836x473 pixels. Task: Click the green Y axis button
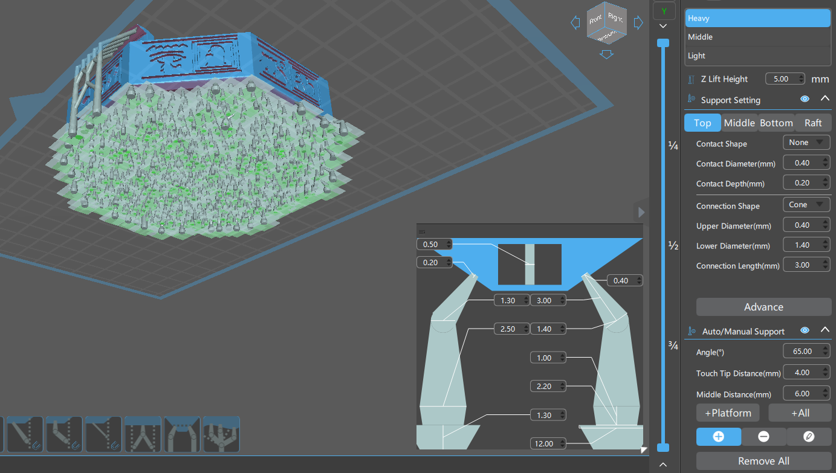coord(664,11)
